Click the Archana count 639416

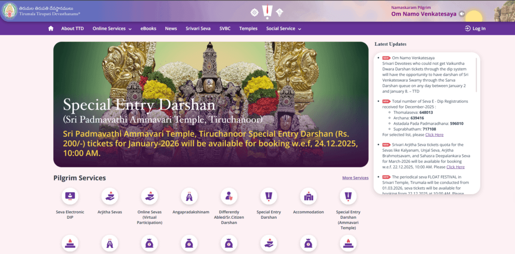click(417, 118)
